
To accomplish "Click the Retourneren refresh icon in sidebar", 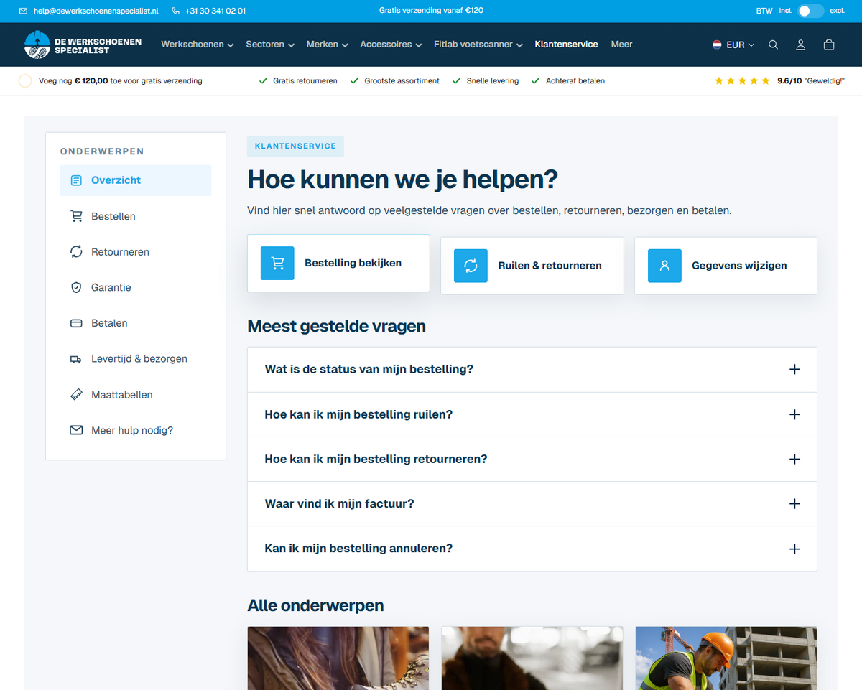I will 76,252.
